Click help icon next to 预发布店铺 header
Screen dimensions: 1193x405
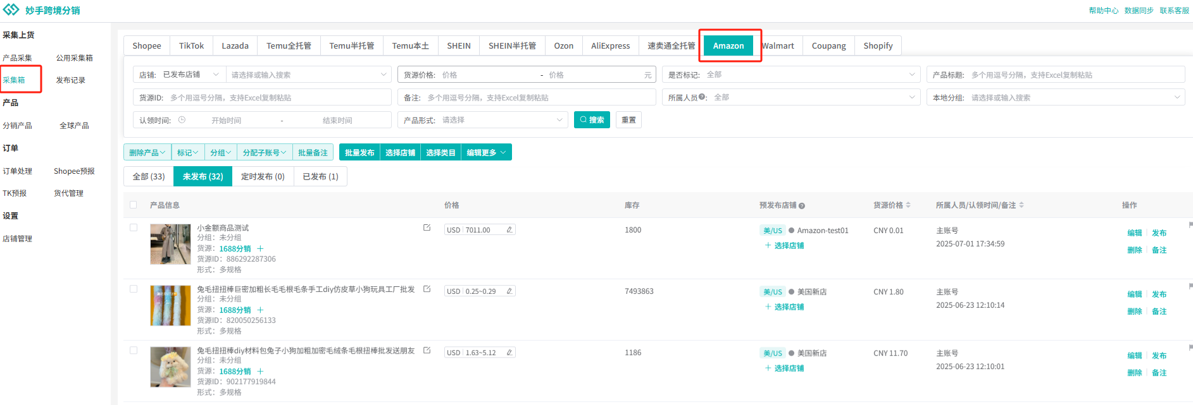point(802,206)
